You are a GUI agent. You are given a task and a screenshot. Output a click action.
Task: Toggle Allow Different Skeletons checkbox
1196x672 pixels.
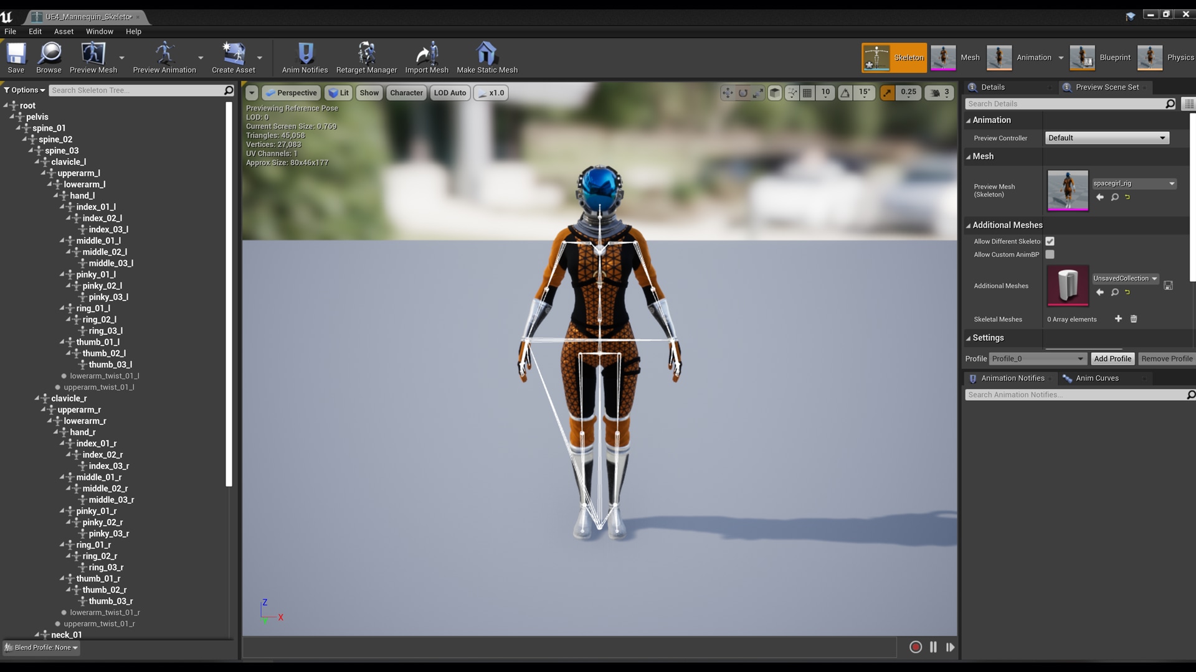click(1050, 241)
